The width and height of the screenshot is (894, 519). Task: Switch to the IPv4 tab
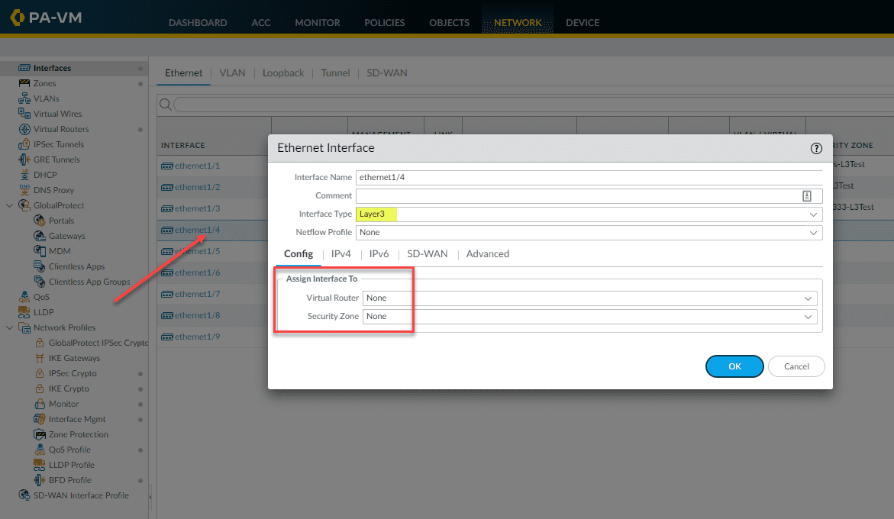(x=340, y=253)
